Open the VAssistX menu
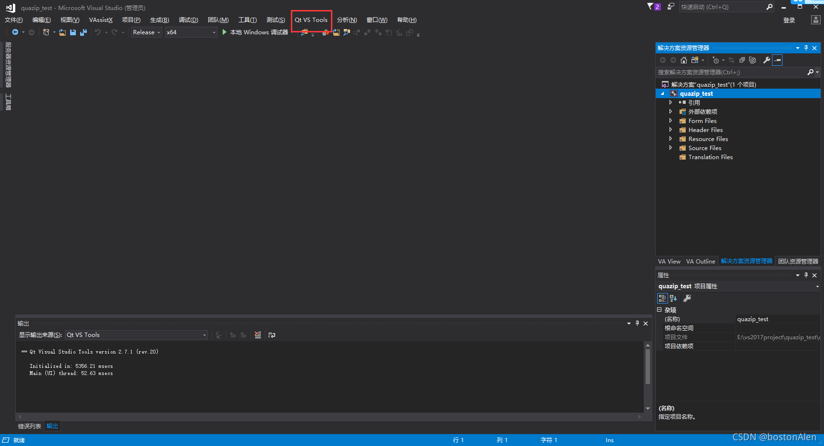824x446 pixels. (101, 20)
